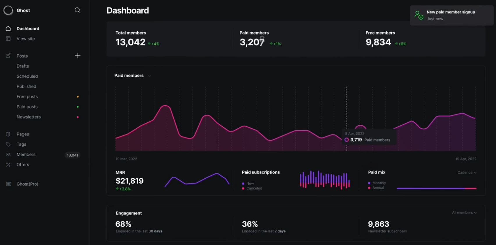Viewport: 496px width, 245px height.
Task: Click the 3,719 Paid members tooltip
Action: (x=369, y=137)
